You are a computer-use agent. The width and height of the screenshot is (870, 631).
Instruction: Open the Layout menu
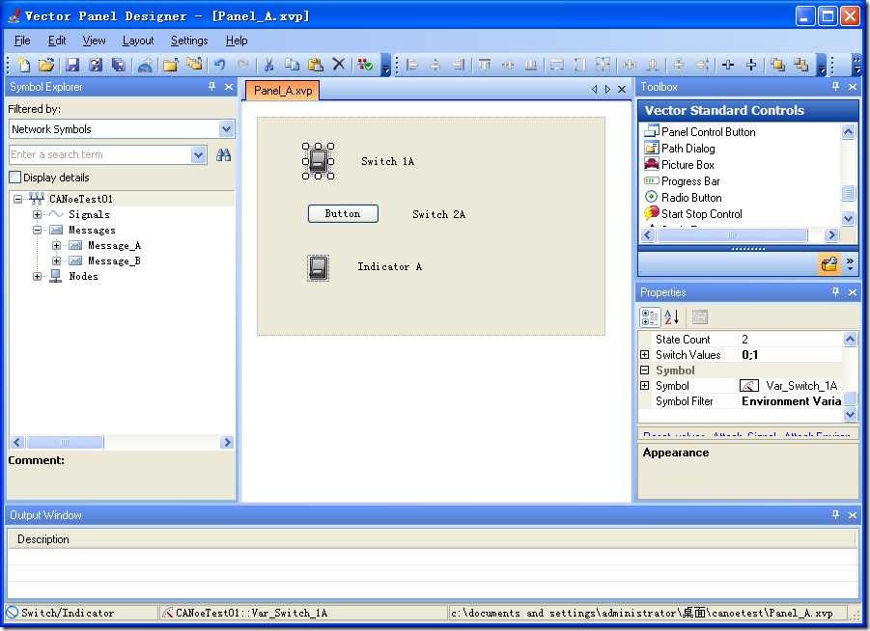pos(138,41)
